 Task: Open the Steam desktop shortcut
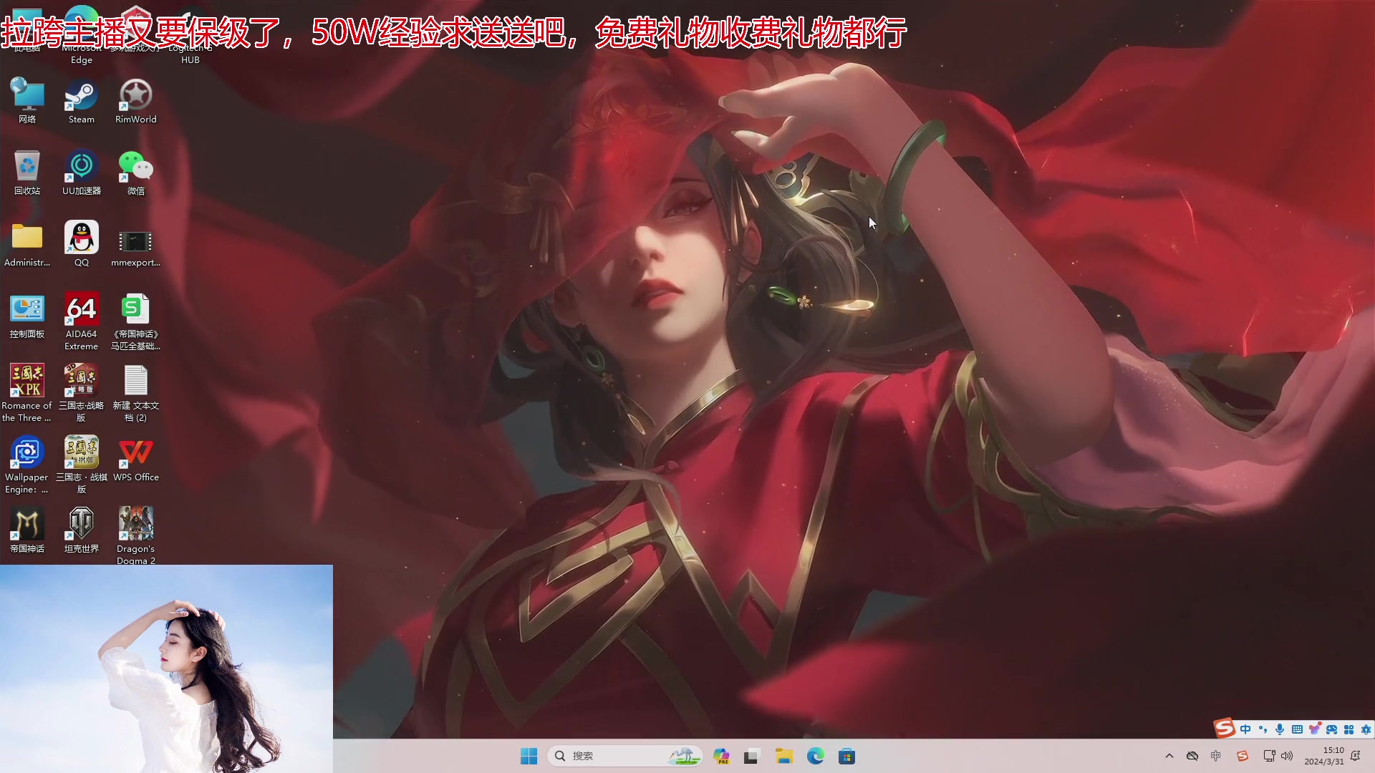coord(81,102)
